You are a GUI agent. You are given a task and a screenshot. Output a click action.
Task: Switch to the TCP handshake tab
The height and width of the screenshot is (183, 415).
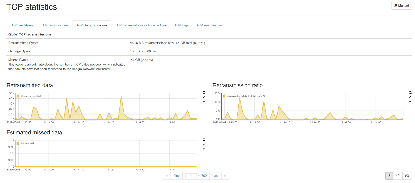pos(22,25)
